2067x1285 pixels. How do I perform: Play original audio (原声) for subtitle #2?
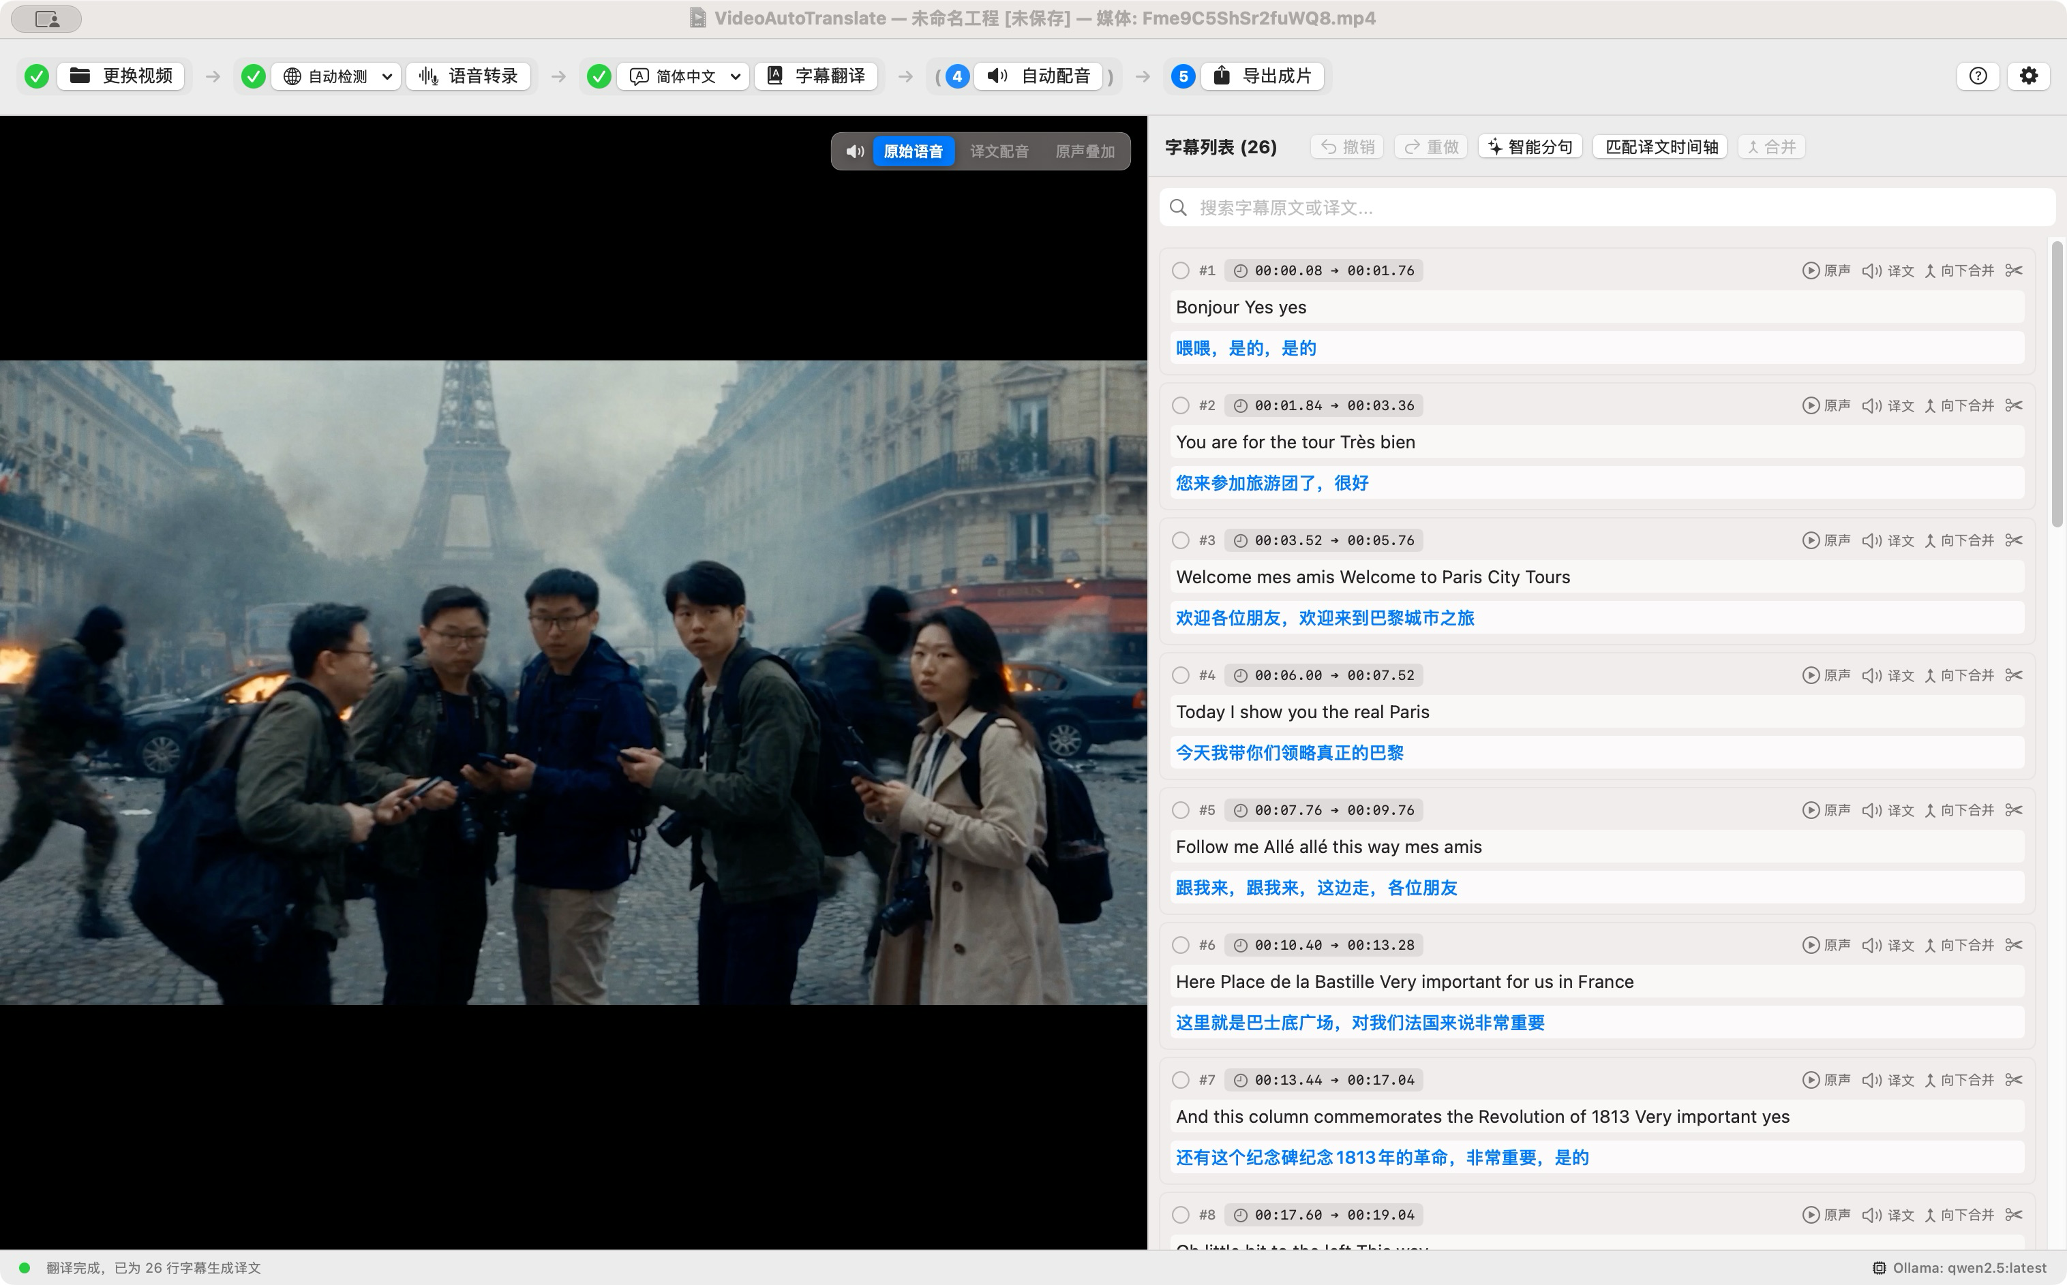[x=1826, y=405]
